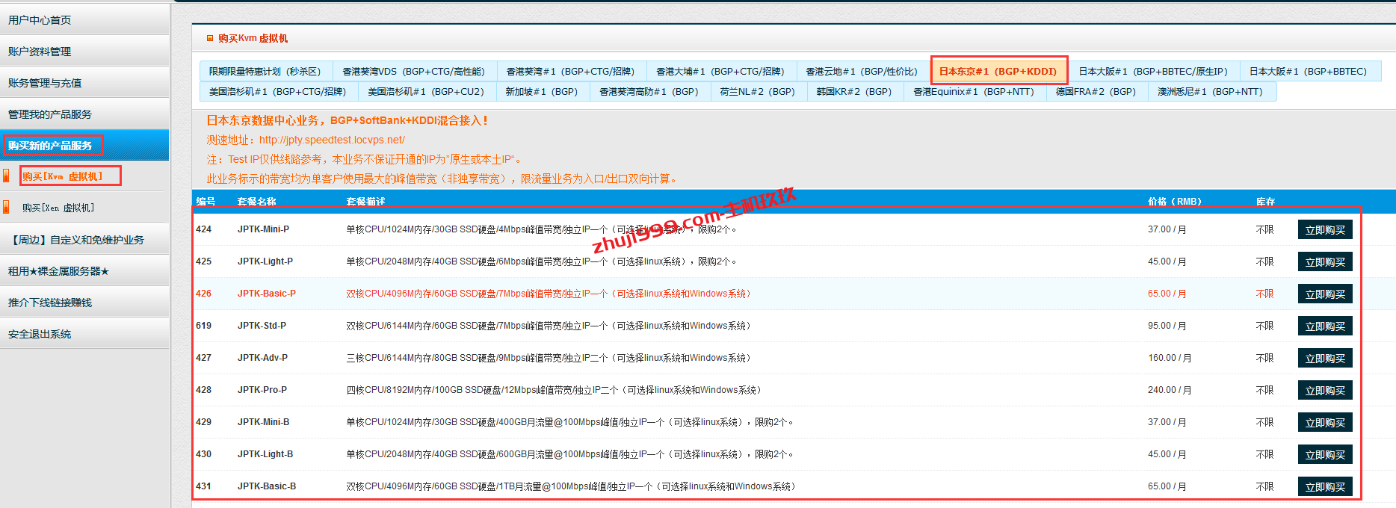This screenshot has height=508, width=1396.
Task: Switch to 香港葵湾#1 (BGP+CTG/招牌) tab
Action: (x=571, y=71)
